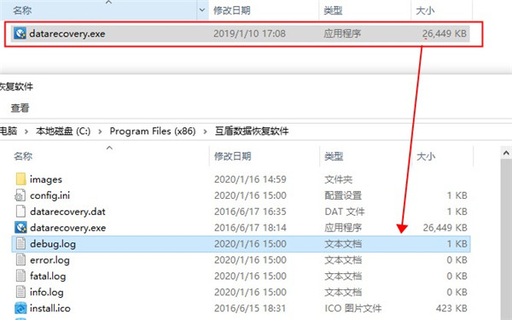Expand the breadcrumb chevron before 本地磁盘 (C:)
Screen dimensions: 512x320
26,131
